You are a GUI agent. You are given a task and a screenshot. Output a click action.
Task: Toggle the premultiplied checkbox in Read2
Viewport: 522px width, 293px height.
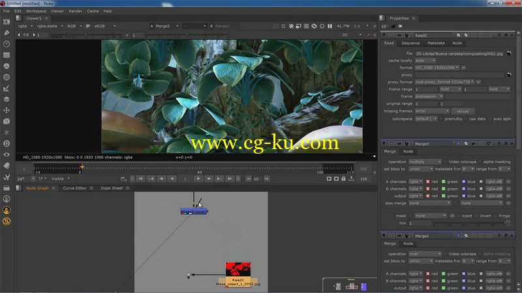[441, 119]
